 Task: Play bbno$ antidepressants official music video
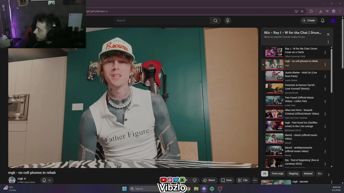274,151
